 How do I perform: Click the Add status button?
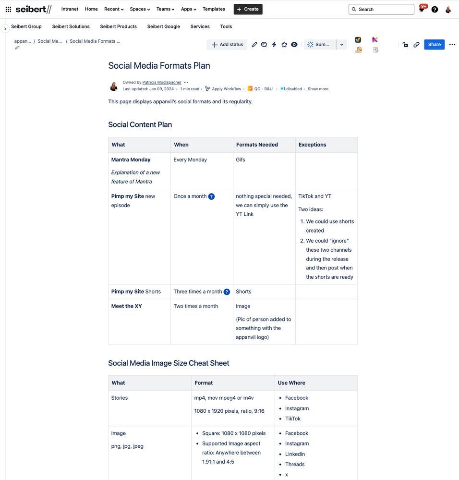(227, 45)
